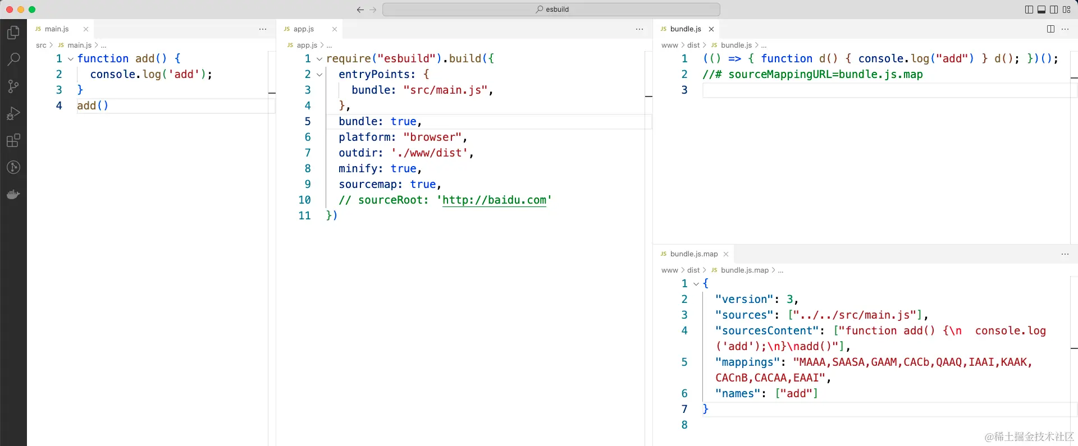The image size is (1078, 446).
Task: Open the Run and Debug view
Action: pyautogui.click(x=13, y=113)
